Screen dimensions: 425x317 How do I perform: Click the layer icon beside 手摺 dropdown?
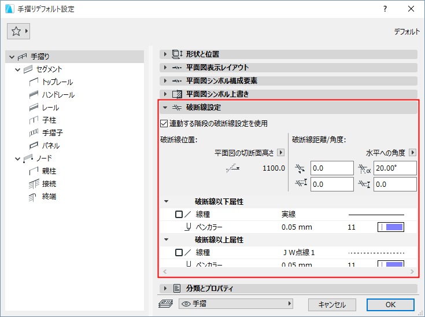coord(165,304)
